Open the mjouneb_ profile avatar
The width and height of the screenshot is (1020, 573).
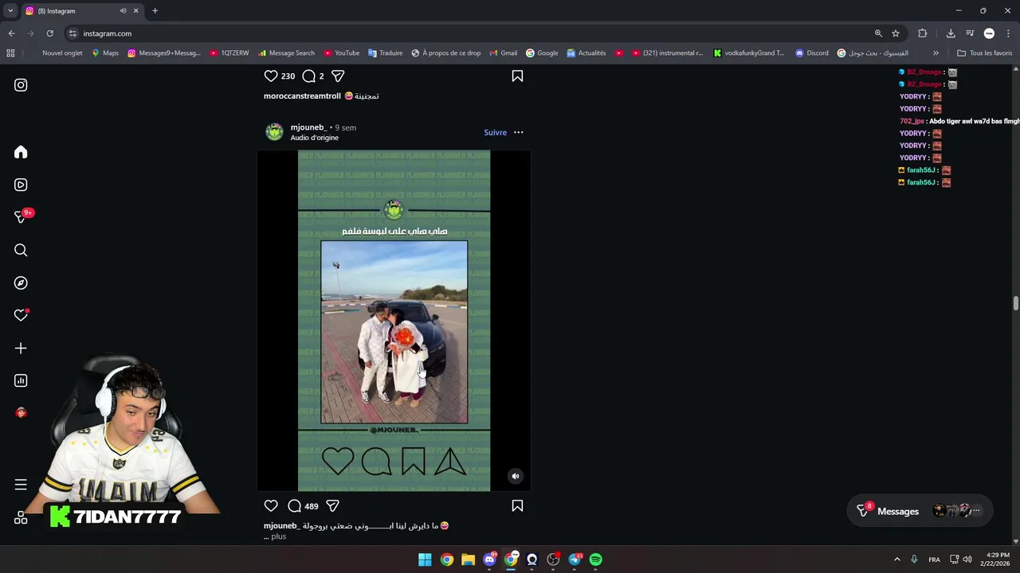[x=274, y=132]
